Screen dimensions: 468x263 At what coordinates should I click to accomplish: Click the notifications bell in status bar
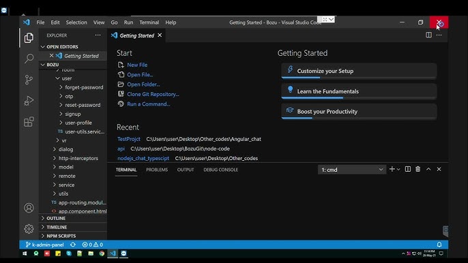439,245
